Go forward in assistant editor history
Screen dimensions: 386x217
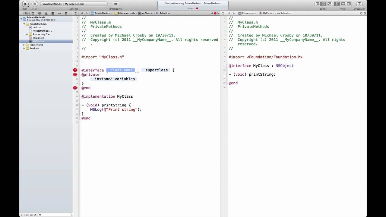point(234,13)
